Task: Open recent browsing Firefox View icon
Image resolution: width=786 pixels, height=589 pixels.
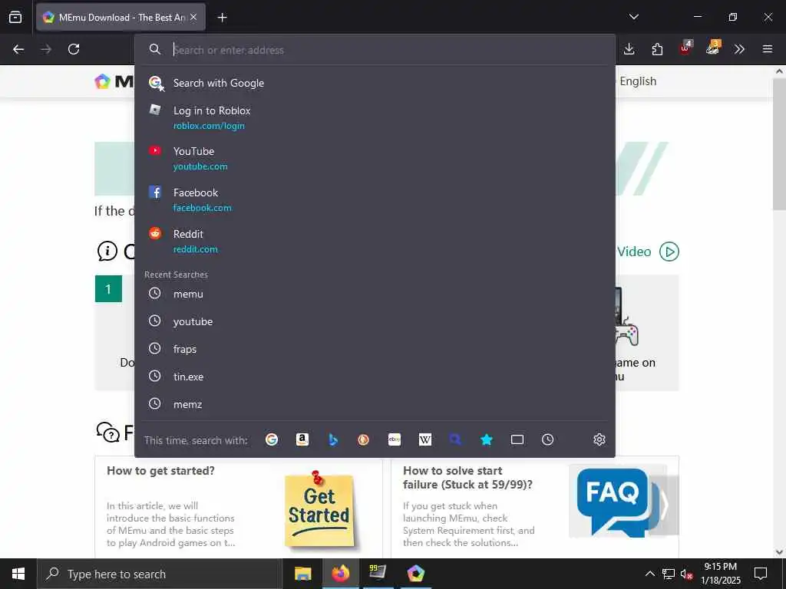Action: click(15, 17)
